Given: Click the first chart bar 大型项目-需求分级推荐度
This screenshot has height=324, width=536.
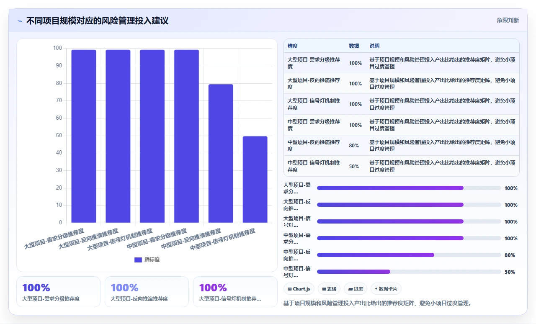Looking at the screenshot, I should click(84, 136).
